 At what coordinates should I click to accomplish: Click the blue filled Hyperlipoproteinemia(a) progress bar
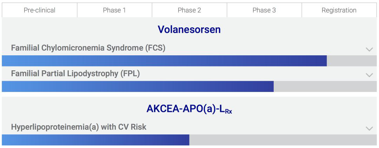[x=95, y=140]
